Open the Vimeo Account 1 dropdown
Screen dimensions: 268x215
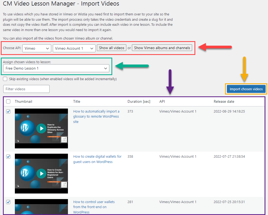74,48
